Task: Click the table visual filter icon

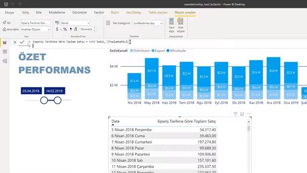Action: (x=236, y=114)
